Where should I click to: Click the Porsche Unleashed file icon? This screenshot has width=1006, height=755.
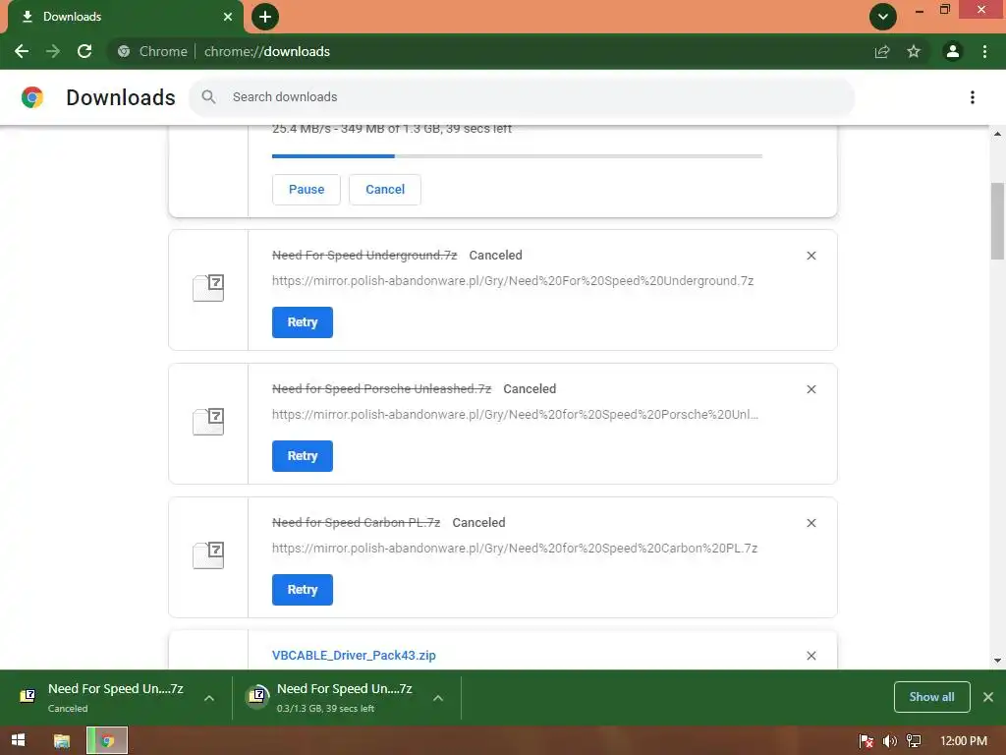[x=208, y=422]
